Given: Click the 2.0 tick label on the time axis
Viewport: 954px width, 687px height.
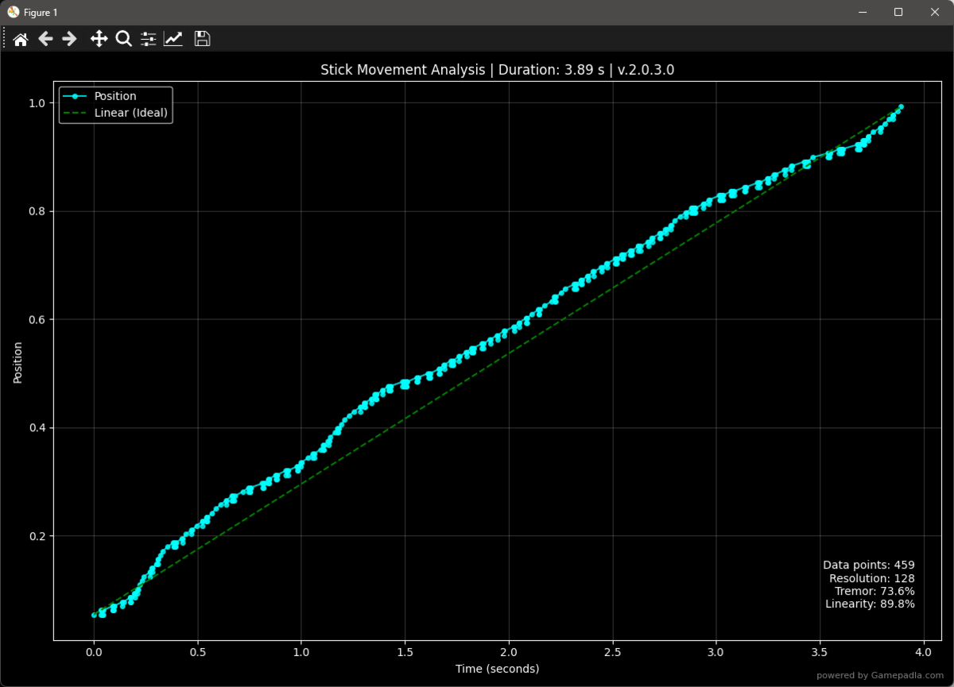Looking at the screenshot, I should pos(509,652).
